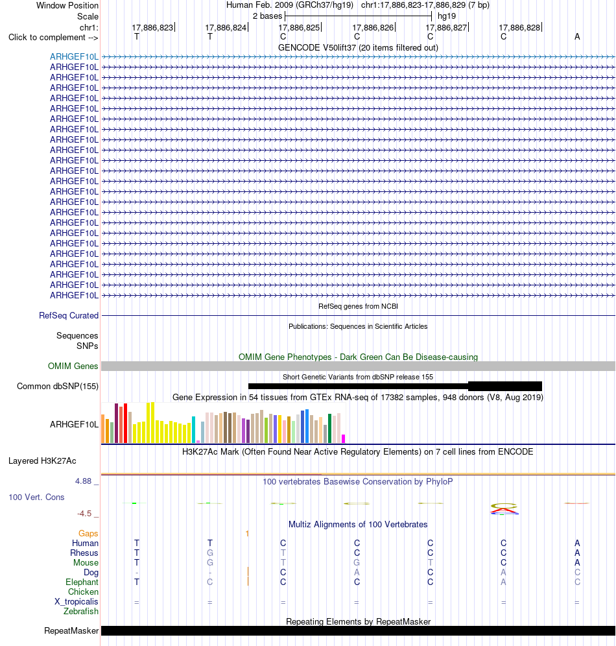Click the 4.88 PhyloP upper scale value
The image size is (616, 646).
click(83, 481)
